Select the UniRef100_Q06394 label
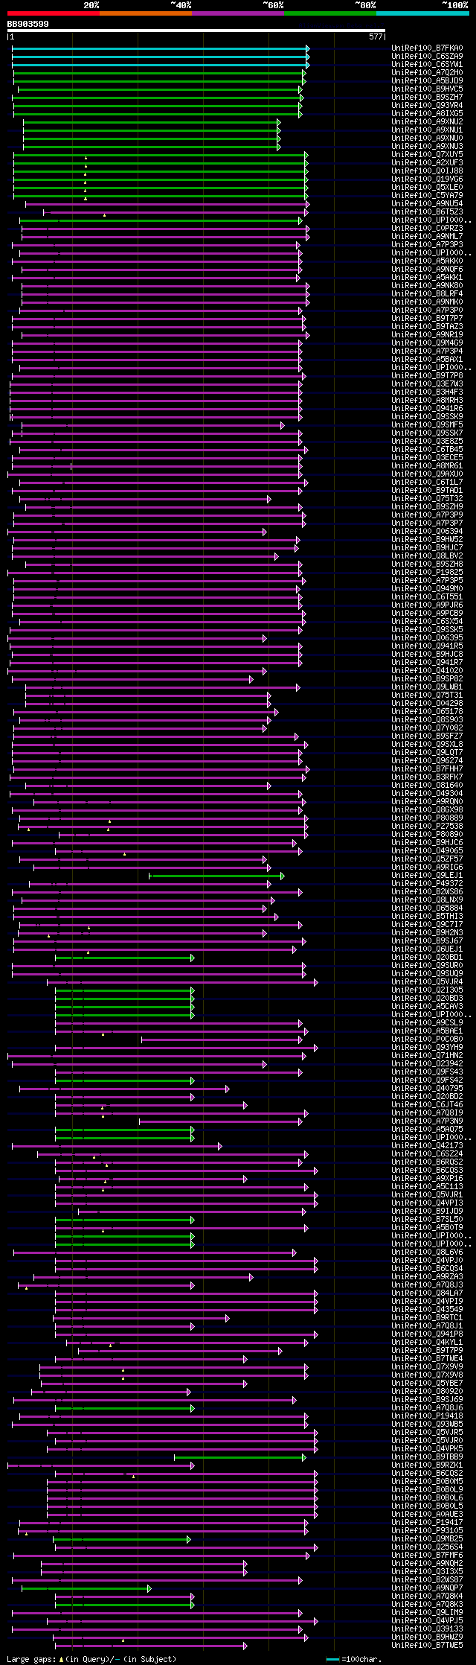The width and height of the screenshot is (476, 1665). point(427,531)
